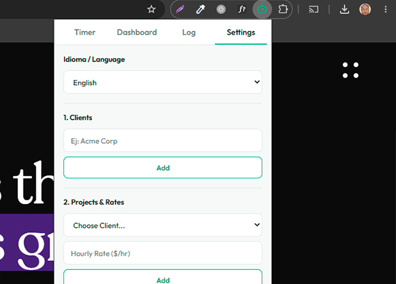Viewport: 396px width, 284px height.
Task: Open the Chrome profile avatar
Action: [x=365, y=10]
